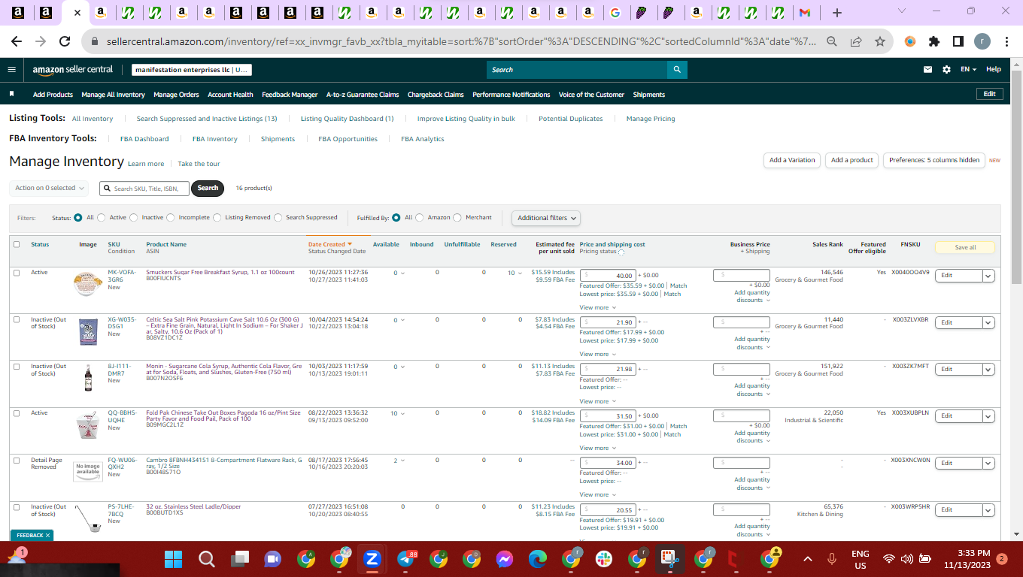Click the bookmark flag icon beside Add Products
This screenshot has height=577, width=1023.
[x=12, y=95]
